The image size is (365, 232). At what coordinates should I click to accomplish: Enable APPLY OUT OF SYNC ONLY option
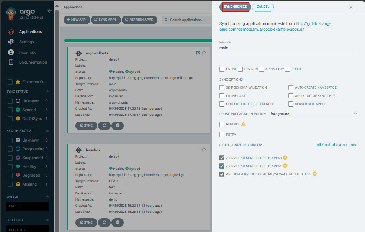pyautogui.click(x=291, y=96)
